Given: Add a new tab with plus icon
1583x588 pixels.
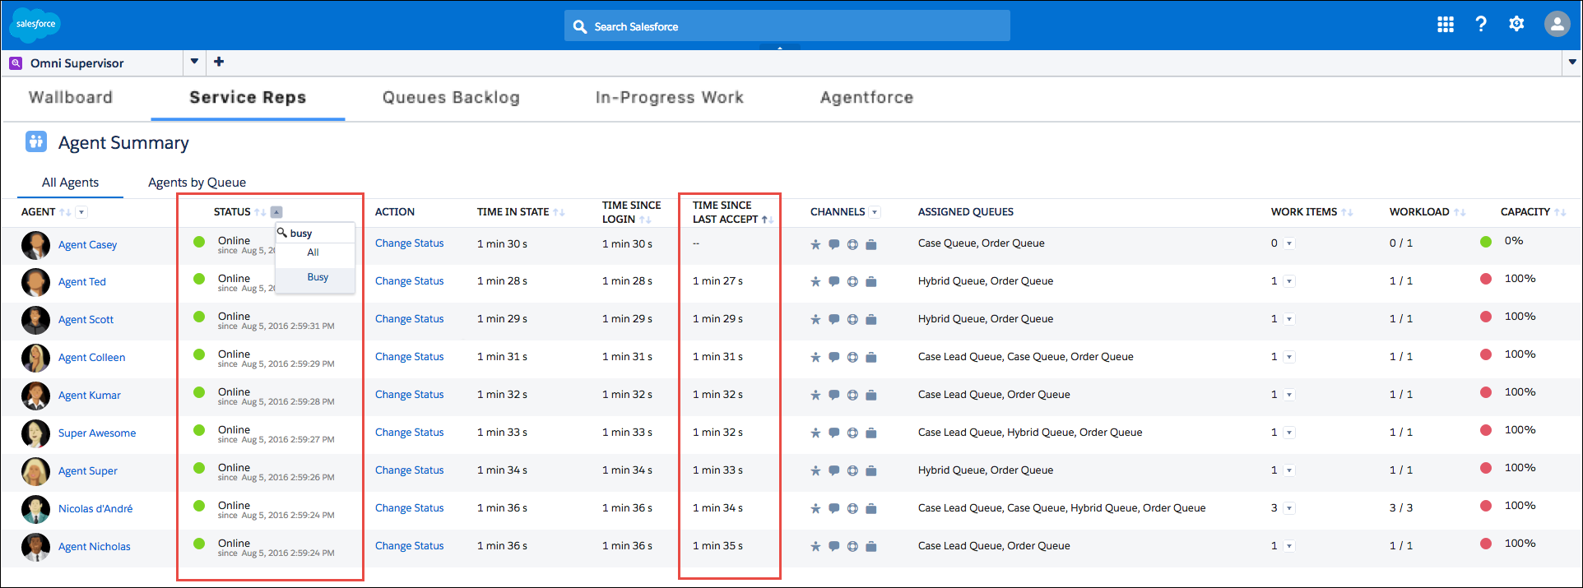Looking at the screenshot, I should (x=219, y=62).
